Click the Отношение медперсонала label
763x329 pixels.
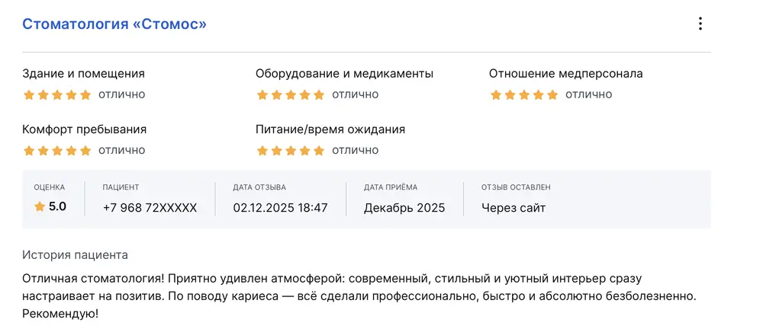point(565,74)
